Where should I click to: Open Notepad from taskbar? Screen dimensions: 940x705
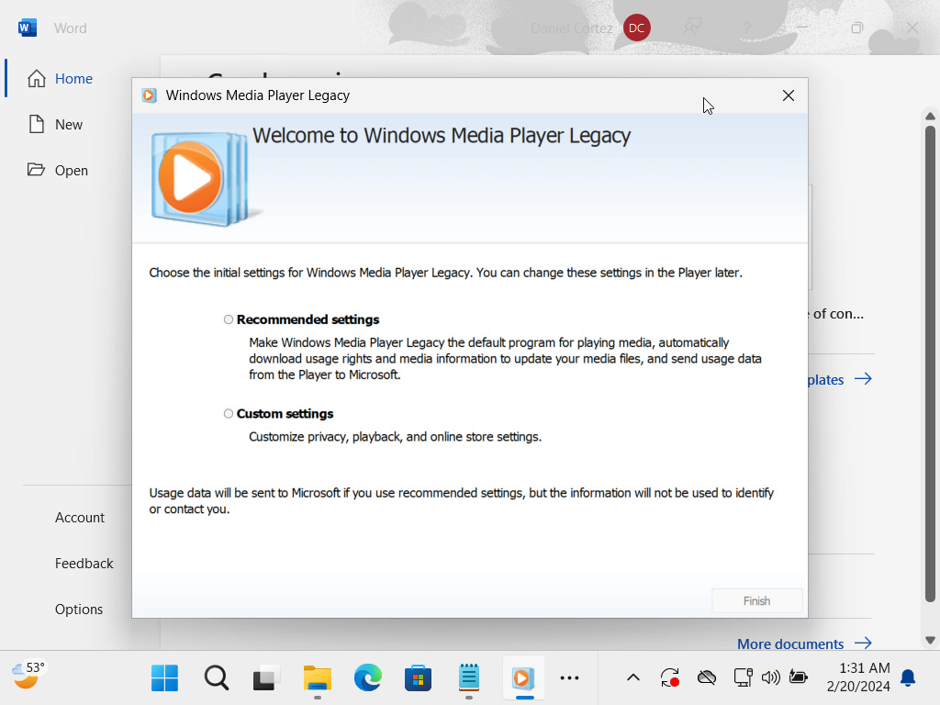pos(469,678)
